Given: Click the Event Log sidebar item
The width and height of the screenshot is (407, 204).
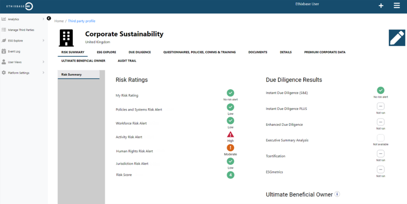Looking at the screenshot, I should (x=14, y=51).
